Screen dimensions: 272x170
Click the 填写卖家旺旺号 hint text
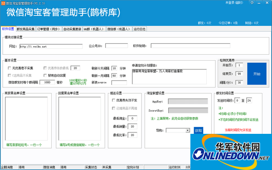(x=24, y=145)
